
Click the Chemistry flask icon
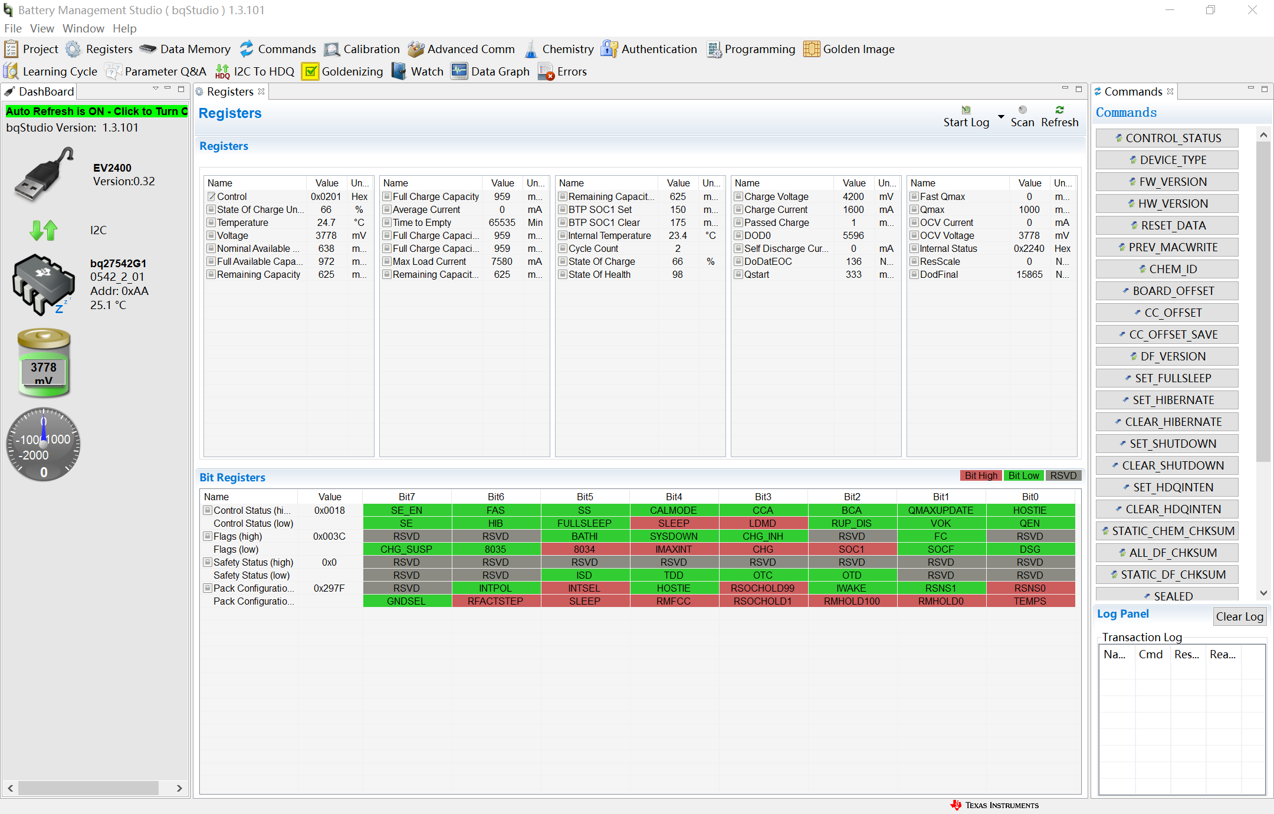531,49
